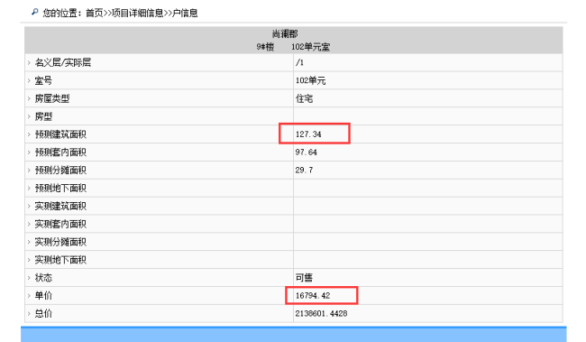
Task: Click the 单价 row label
Action: coord(43,296)
